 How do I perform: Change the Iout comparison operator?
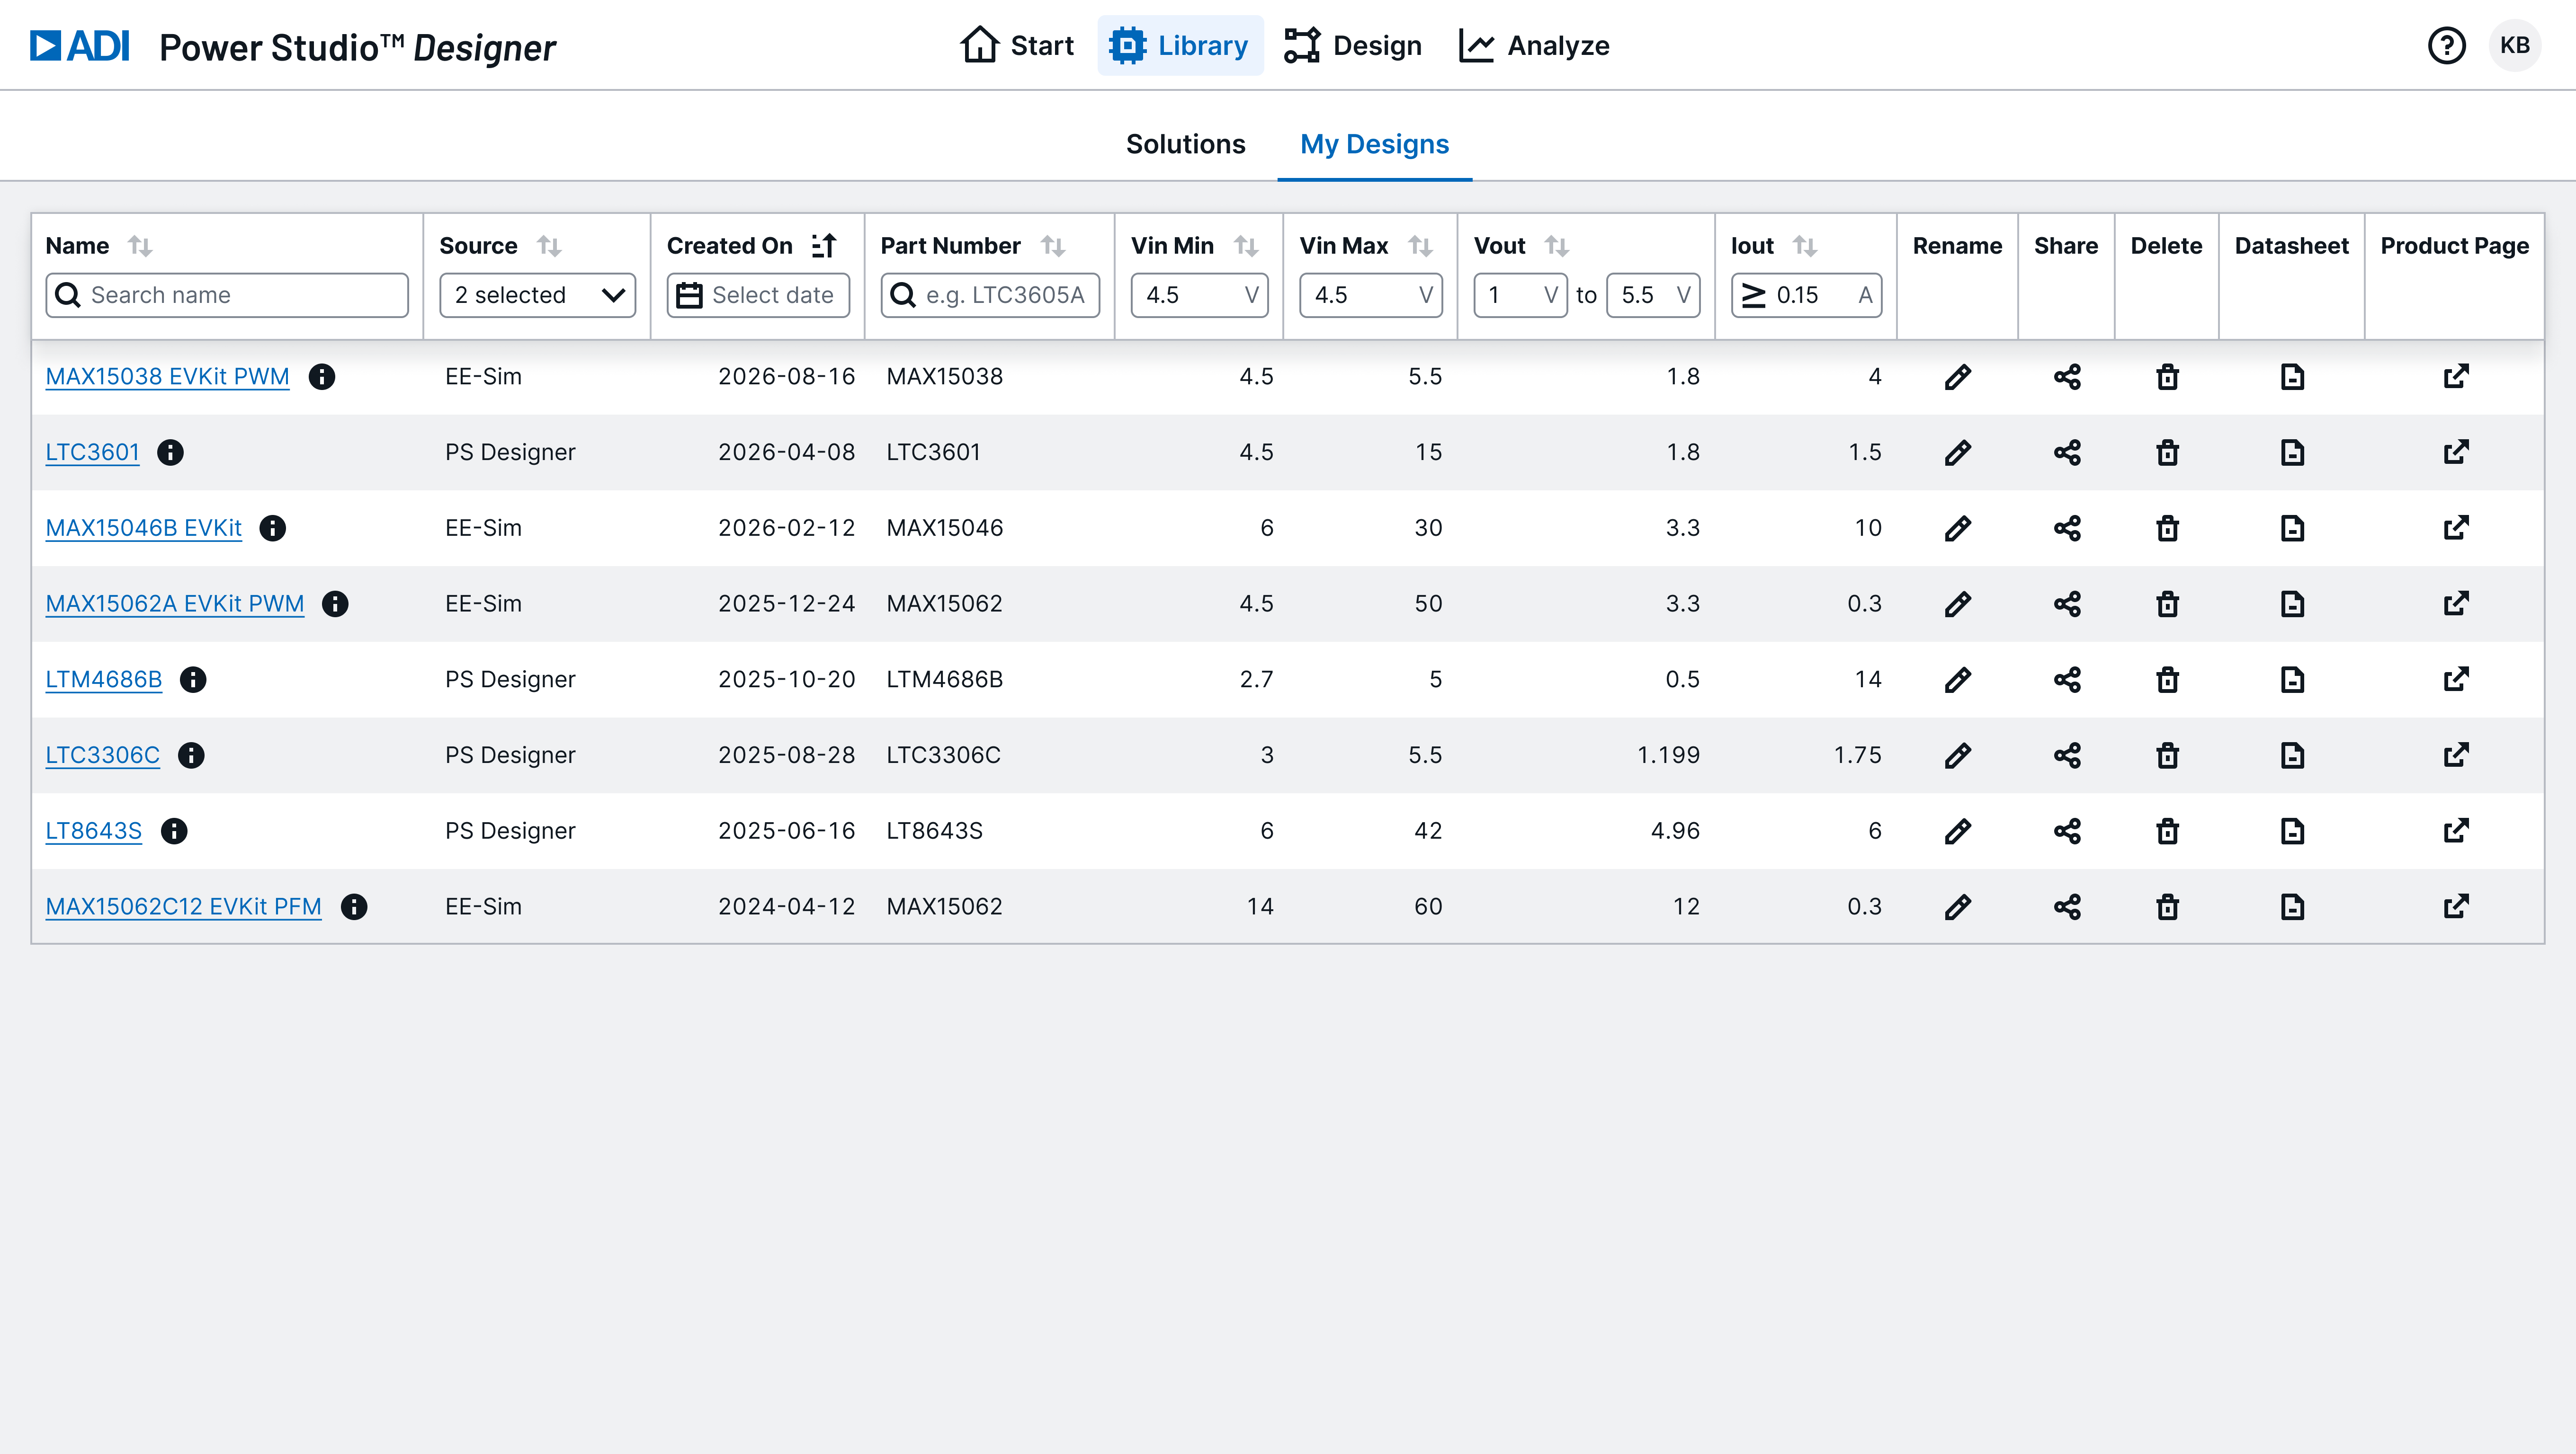(x=1754, y=295)
